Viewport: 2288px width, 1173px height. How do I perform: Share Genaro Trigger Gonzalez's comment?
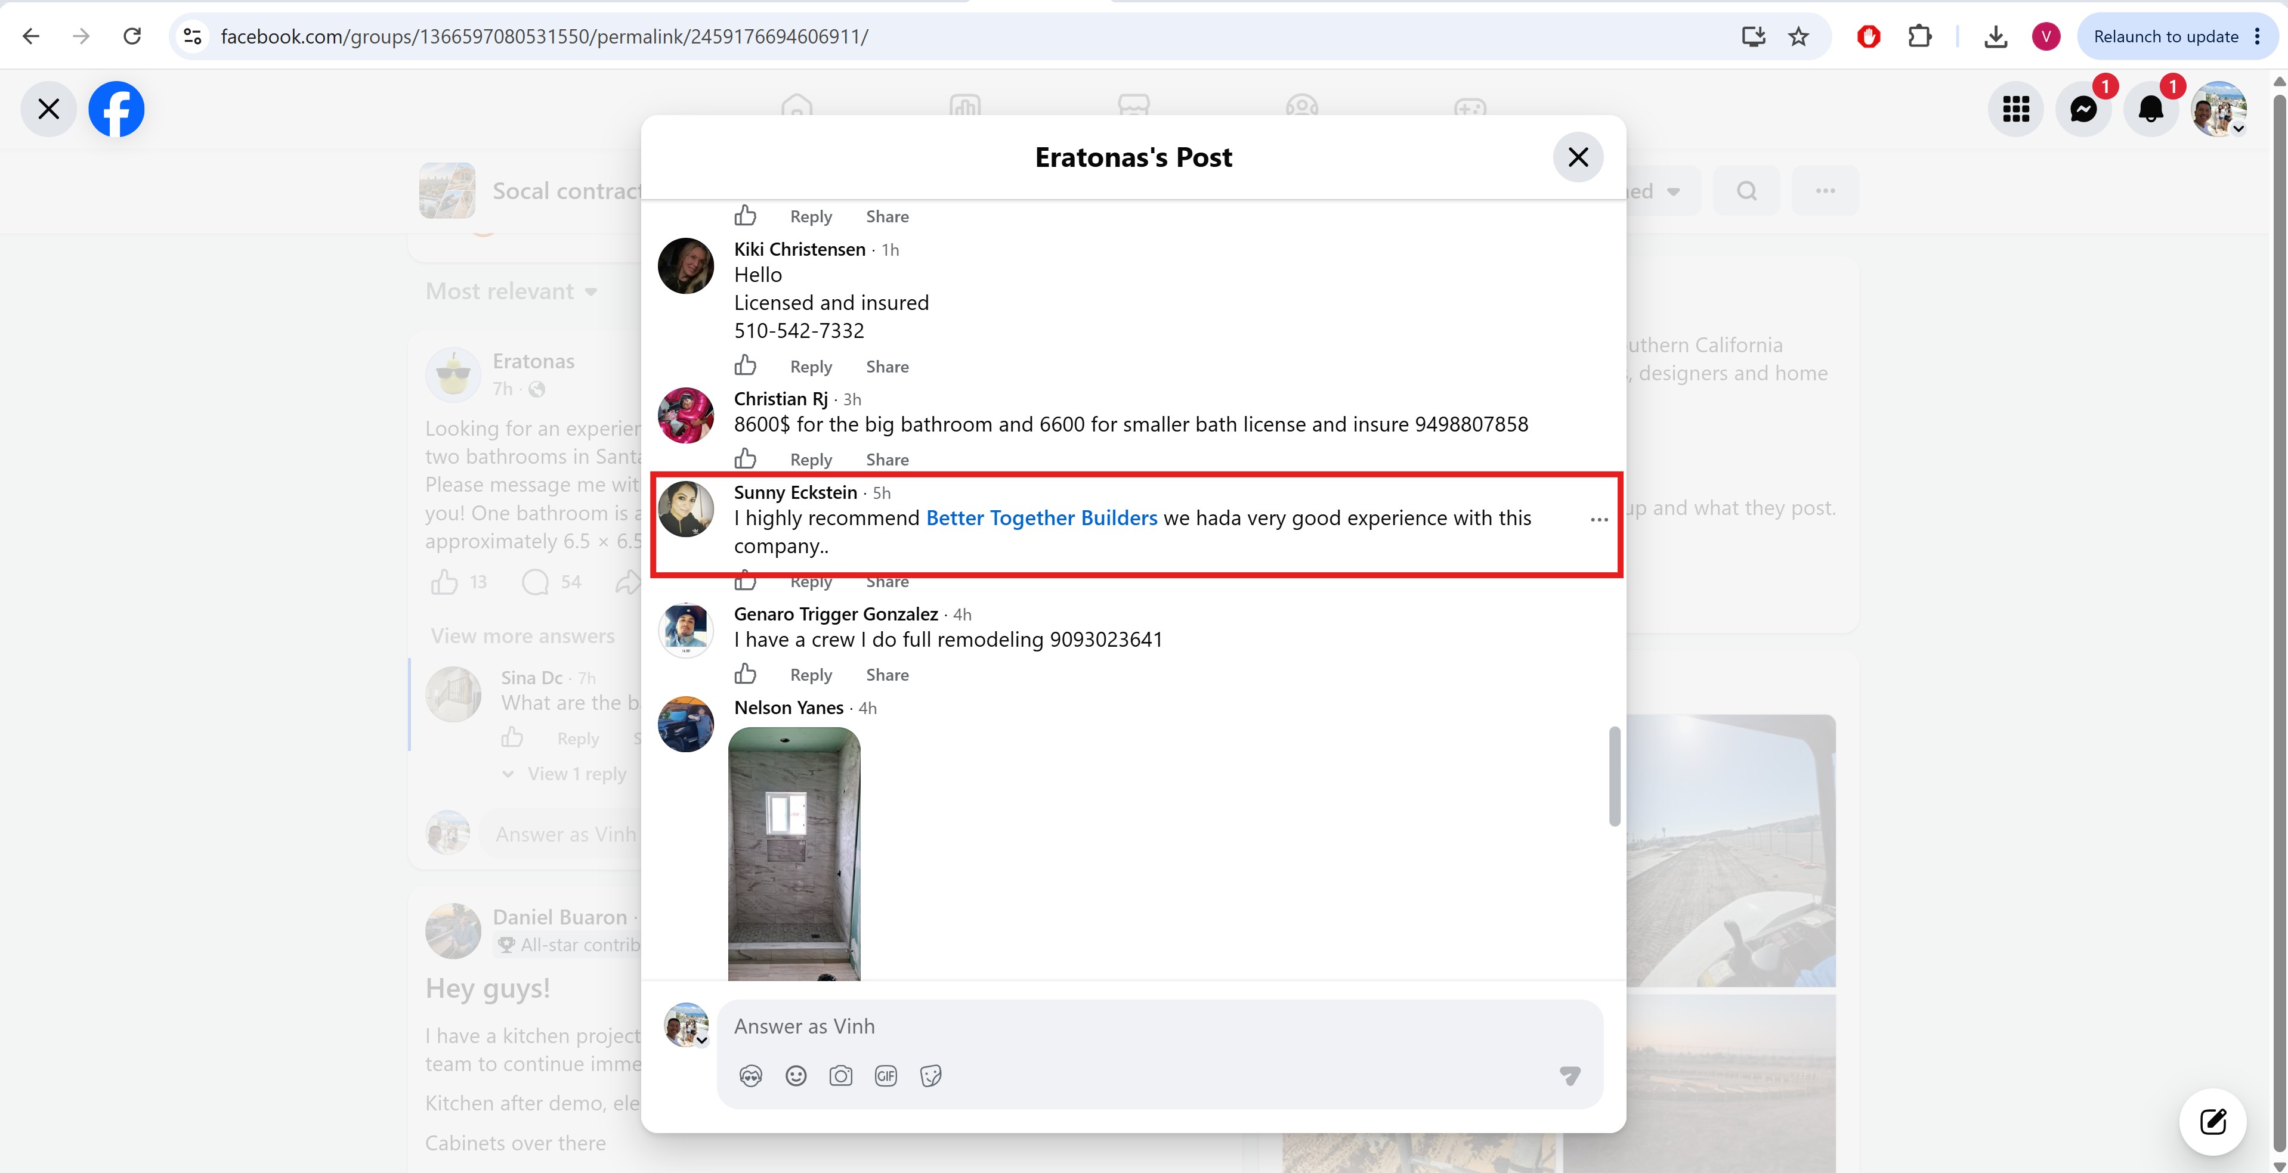pos(888,675)
